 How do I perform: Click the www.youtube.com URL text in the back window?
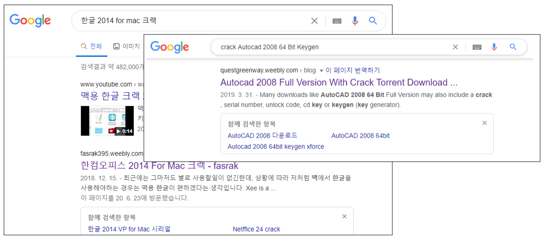tap(106, 84)
